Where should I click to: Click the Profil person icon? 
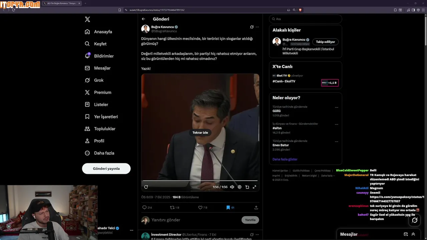tap(87, 141)
